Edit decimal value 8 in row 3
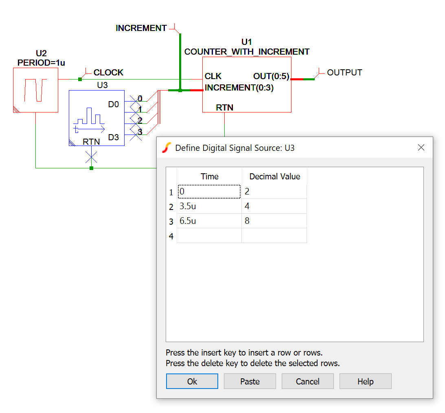The width and height of the screenshot is (445, 413). pos(274,221)
